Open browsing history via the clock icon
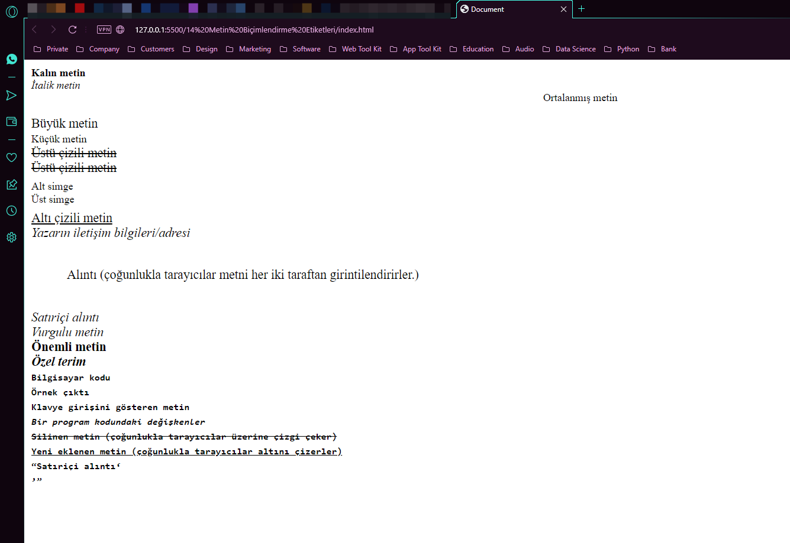The image size is (790, 543). pyautogui.click(x=11, y=210)
